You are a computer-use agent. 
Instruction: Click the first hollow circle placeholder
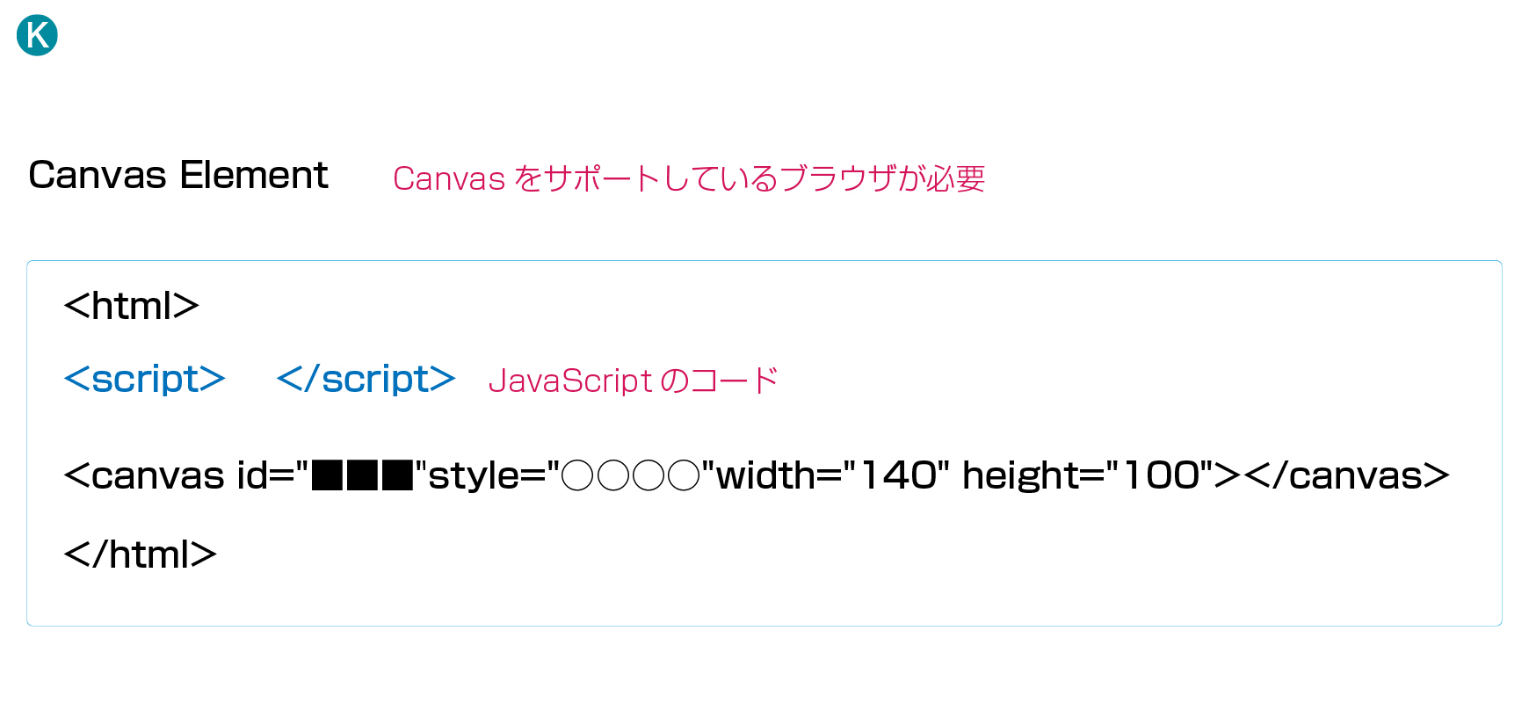[x=577, y=475]
